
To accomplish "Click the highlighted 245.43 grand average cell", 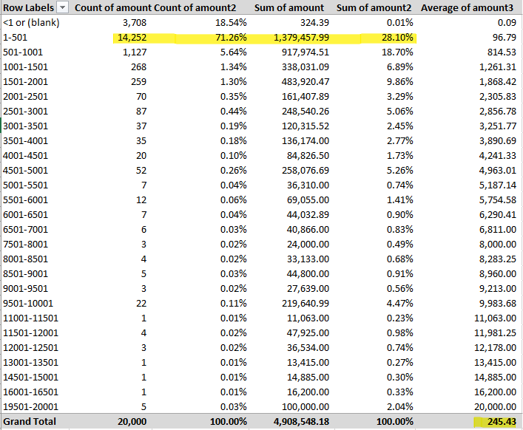I will point(502,422).
